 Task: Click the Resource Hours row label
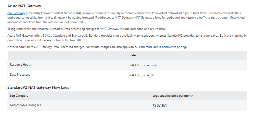point(20,65)
